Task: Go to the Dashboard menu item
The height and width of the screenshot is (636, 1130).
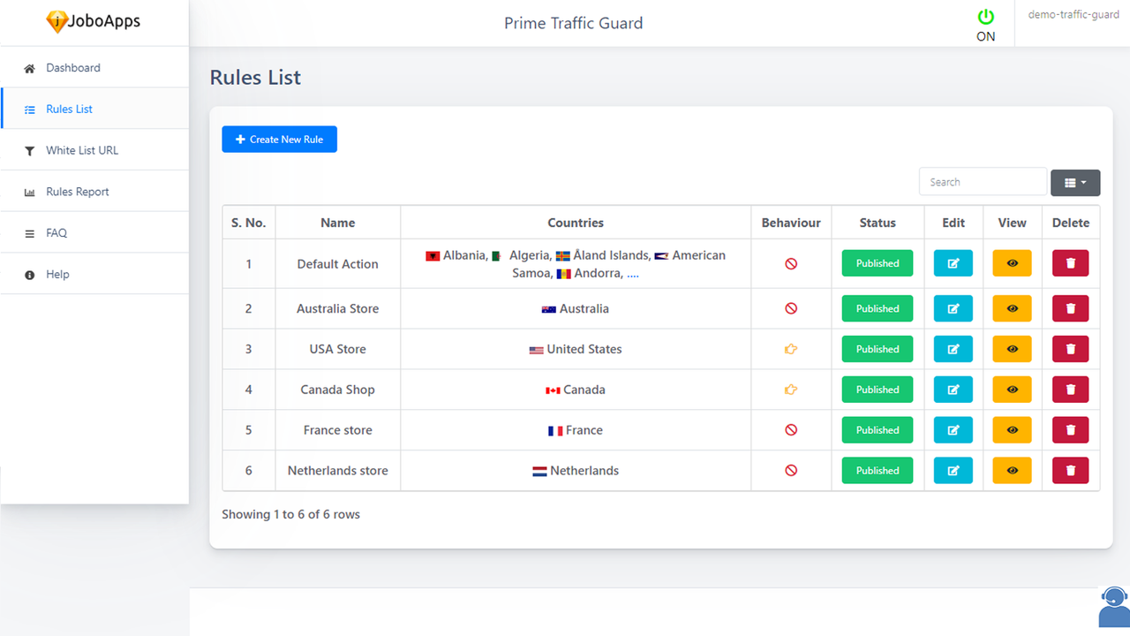Action: click(73, 68)
